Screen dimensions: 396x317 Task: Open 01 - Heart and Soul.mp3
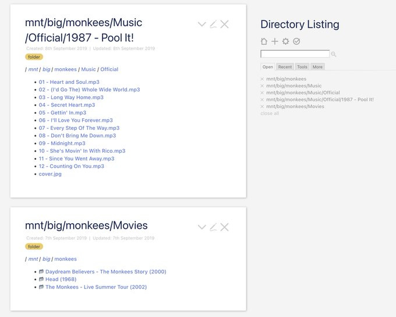coord(69,82)
